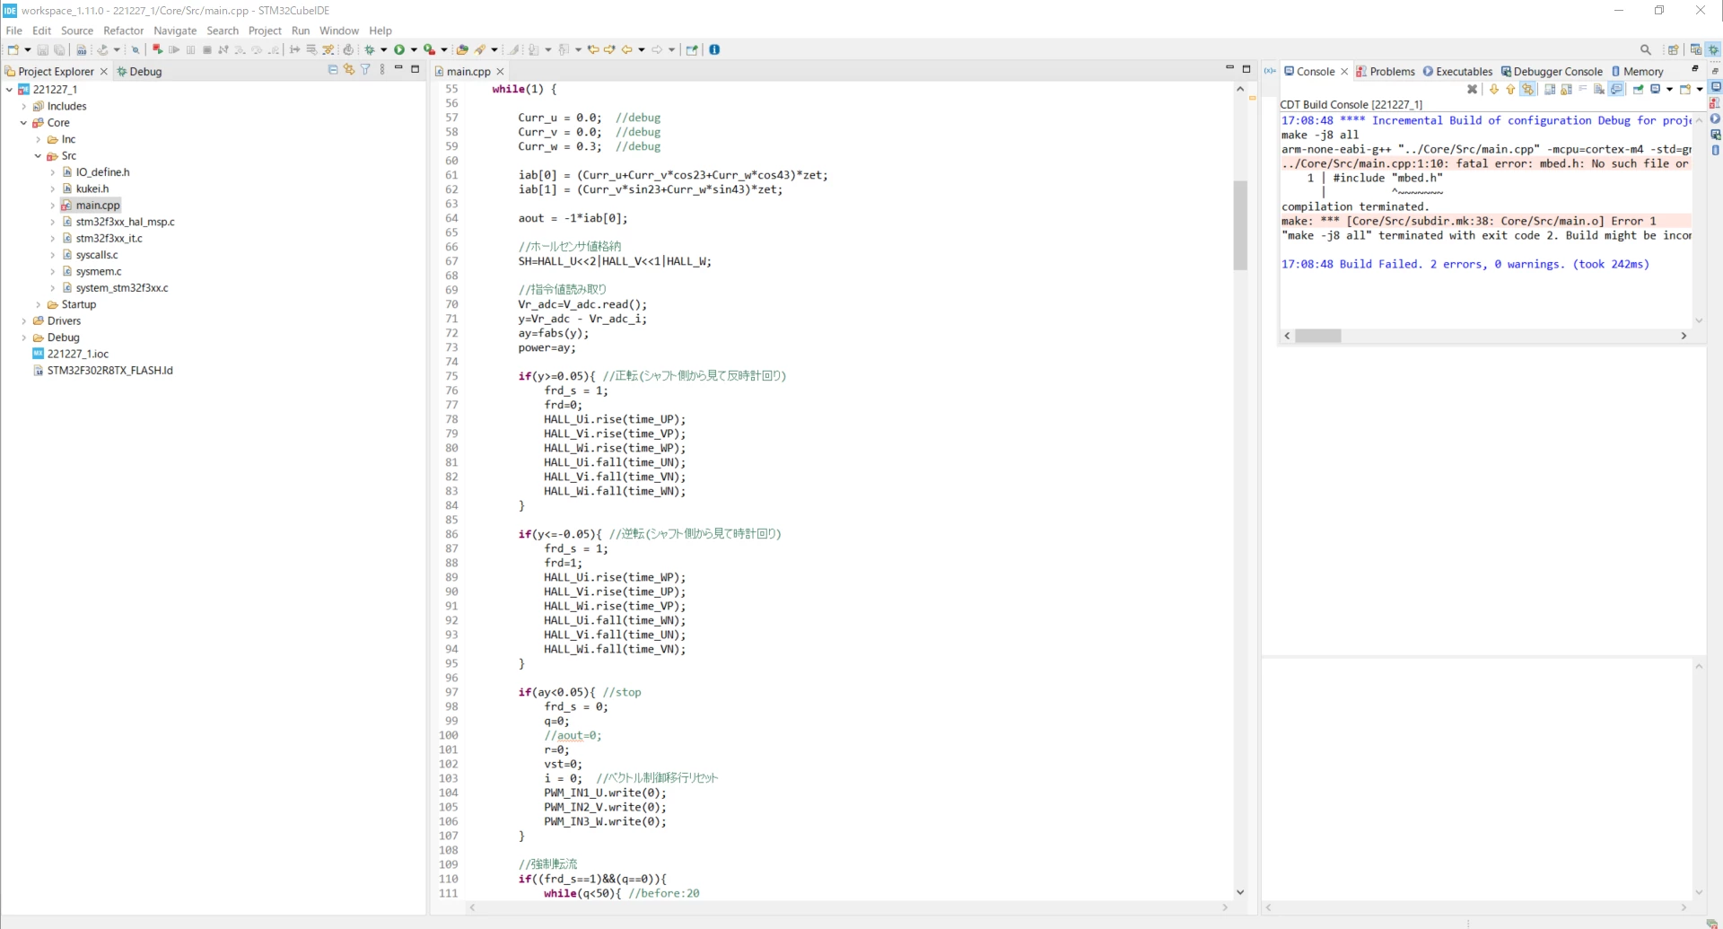This screenshot has height=929, width=1723.
Task: Go to next error in console
Action: click(1493, 89)
